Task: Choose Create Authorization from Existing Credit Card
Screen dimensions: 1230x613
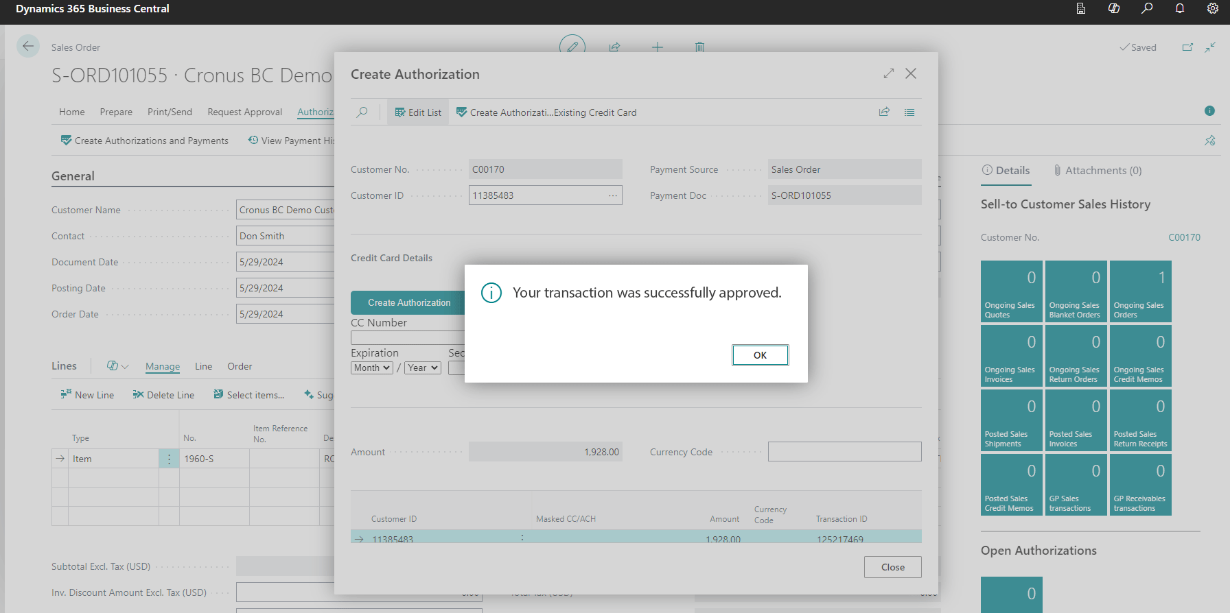Action: coord(546,112)
